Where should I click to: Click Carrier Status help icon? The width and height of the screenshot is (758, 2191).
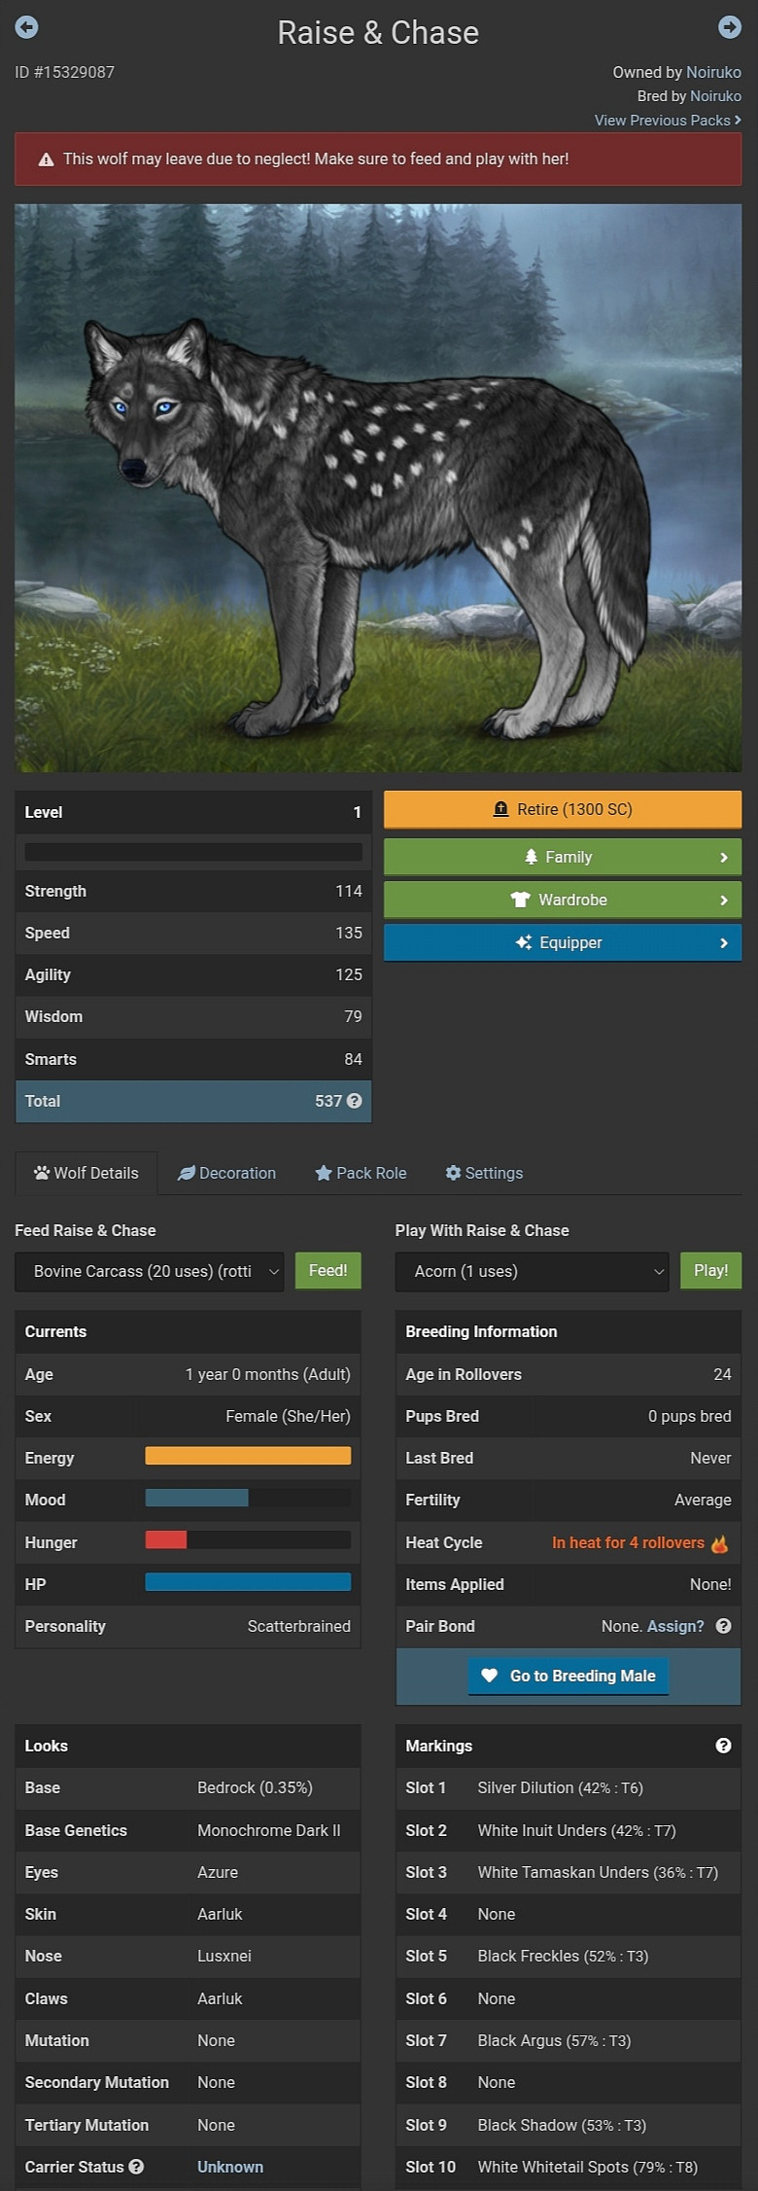click(x=136, y=2167)
